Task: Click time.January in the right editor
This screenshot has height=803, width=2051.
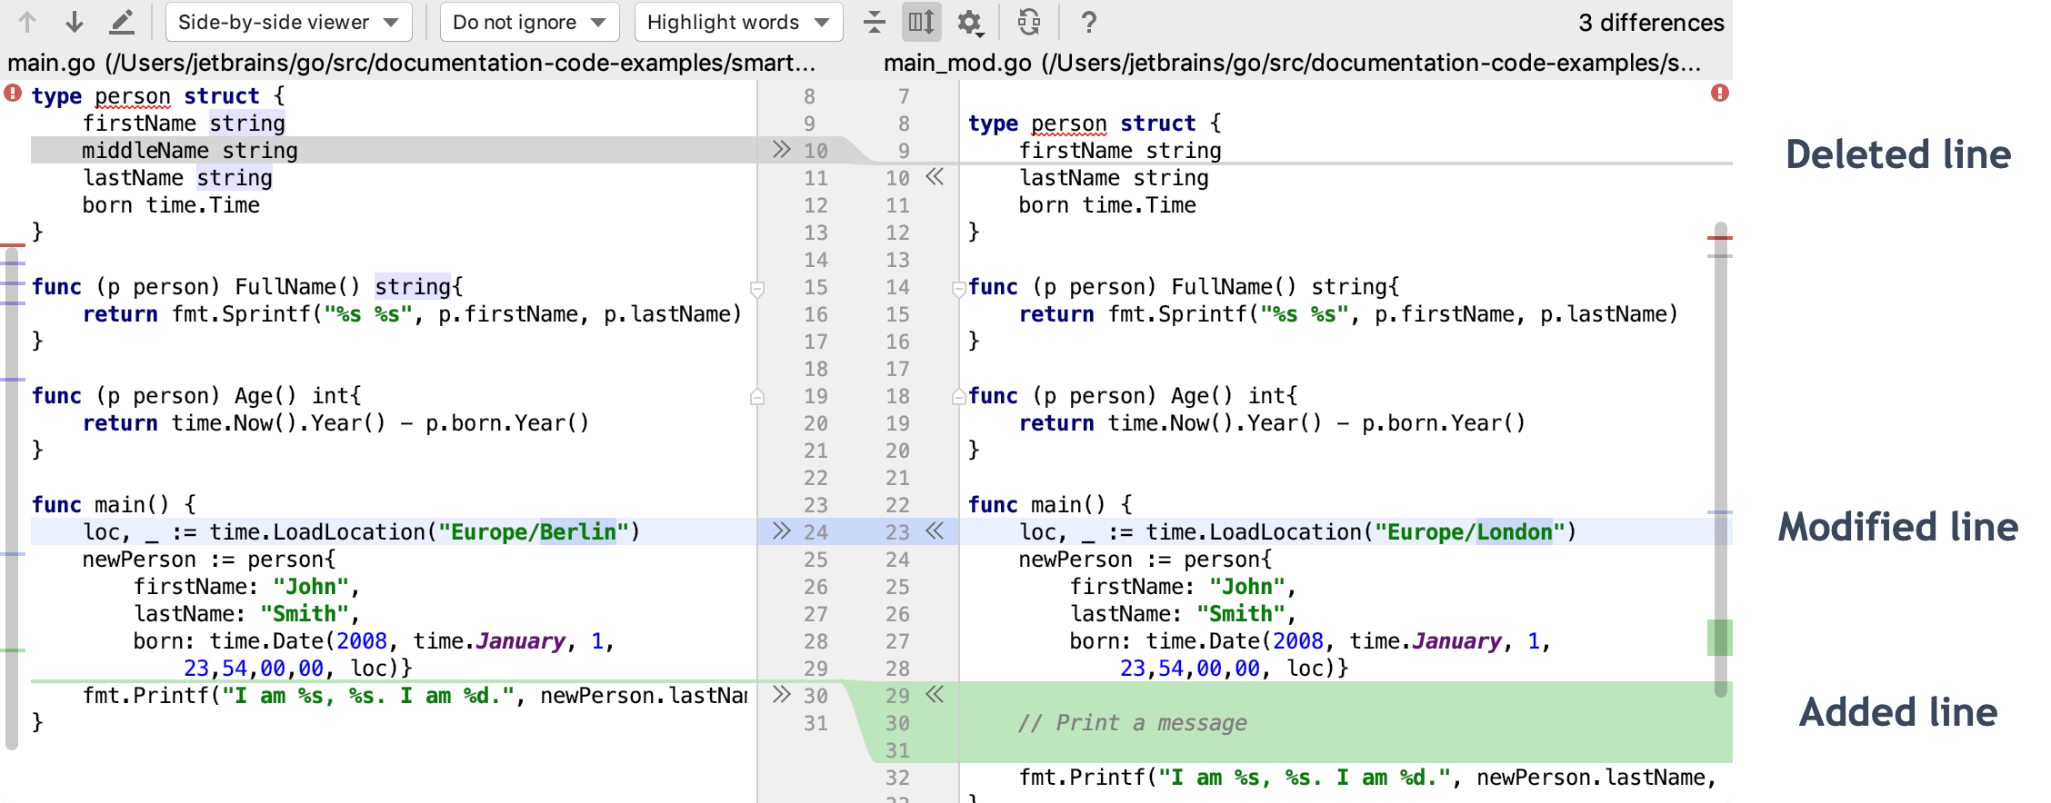Action: click(x=1426, y=641)
